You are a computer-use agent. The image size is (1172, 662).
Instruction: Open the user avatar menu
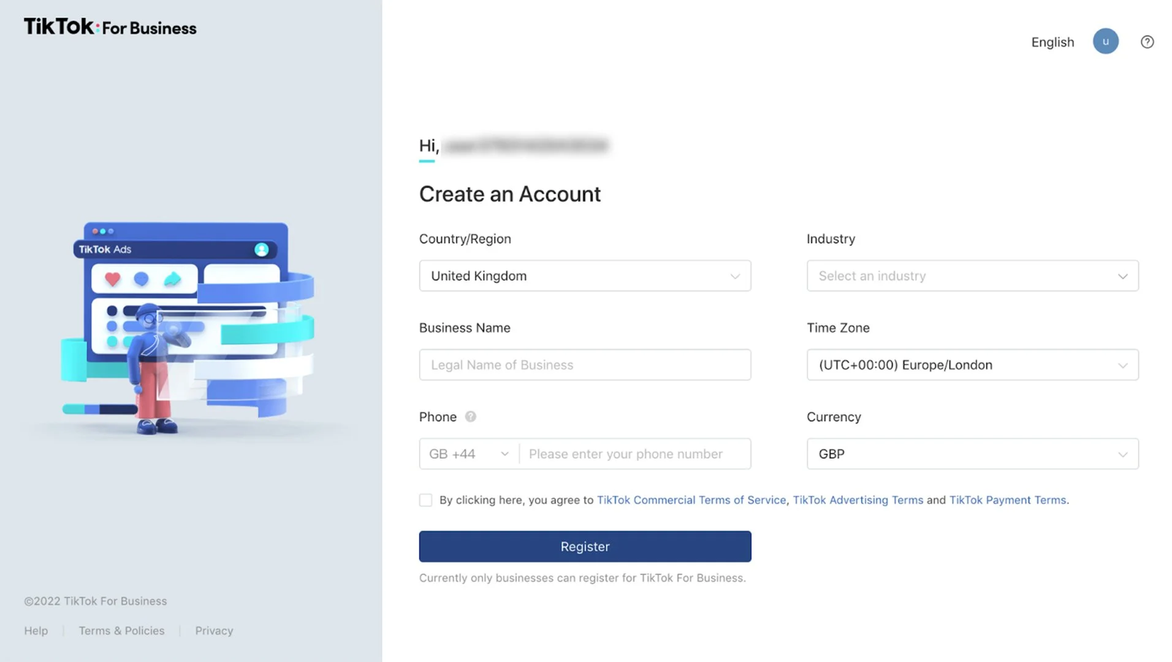click(x=1105, y=42)
